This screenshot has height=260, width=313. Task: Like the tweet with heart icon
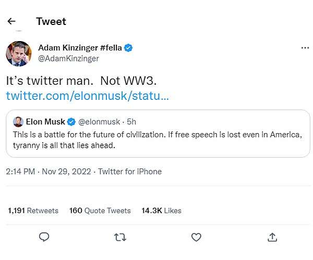coord(196,237)
